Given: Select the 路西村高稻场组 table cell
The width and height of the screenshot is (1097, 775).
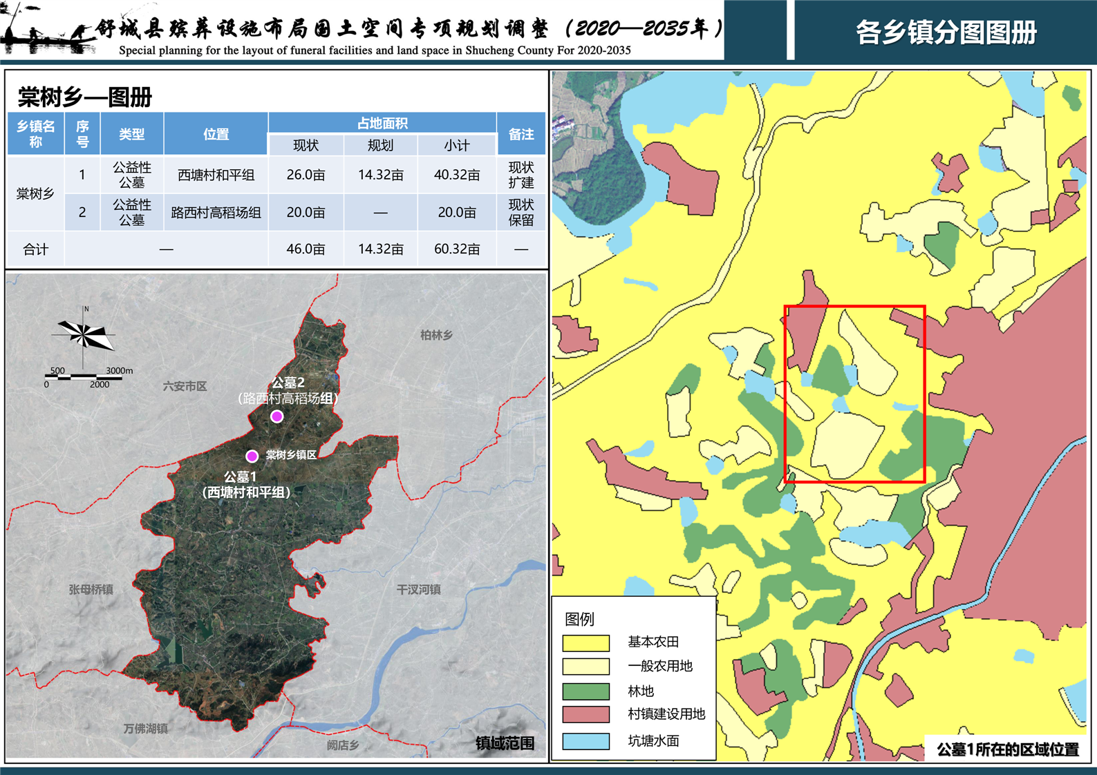Looking at the screenshot, I should (x=216, y=213).
